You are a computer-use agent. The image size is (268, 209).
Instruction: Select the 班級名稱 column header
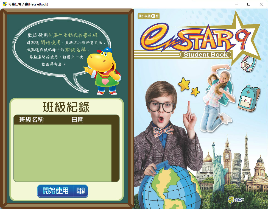31,120
